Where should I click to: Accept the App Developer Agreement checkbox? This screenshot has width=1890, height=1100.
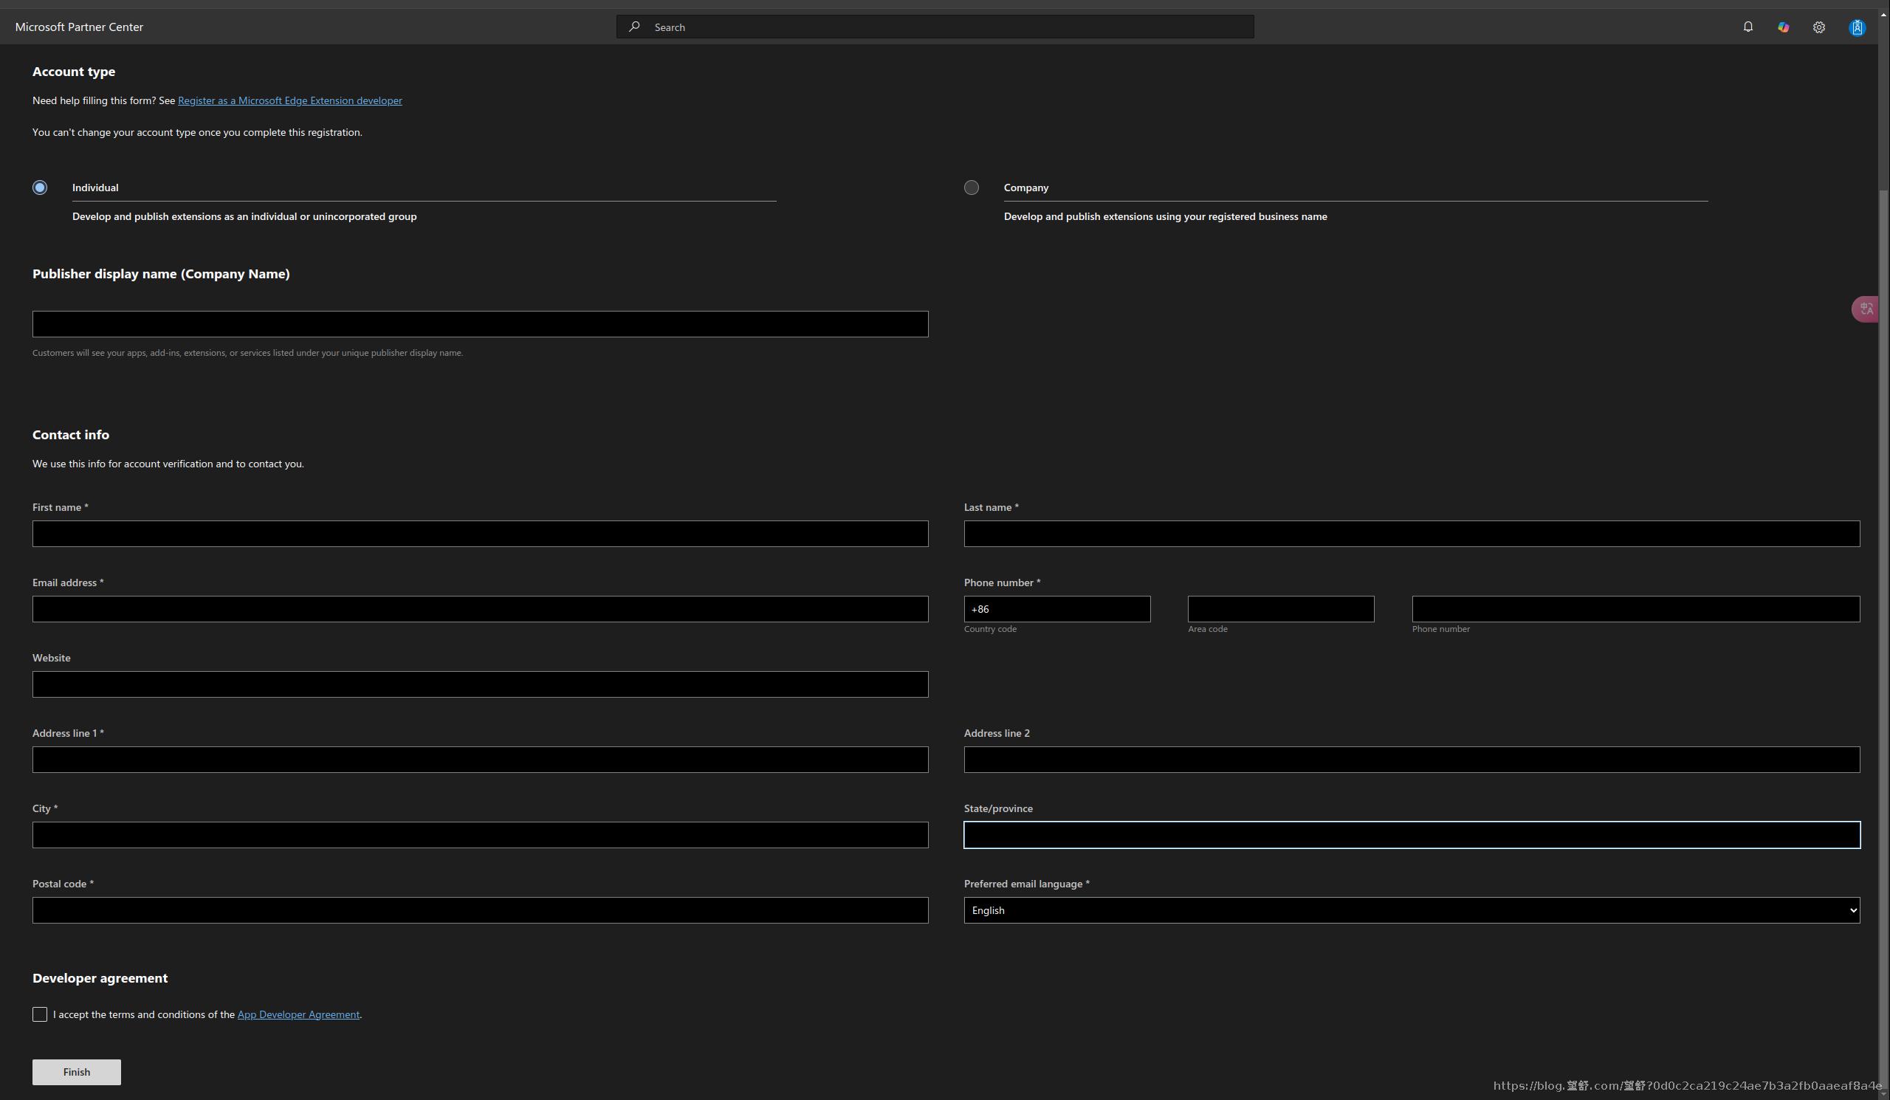40,1014
